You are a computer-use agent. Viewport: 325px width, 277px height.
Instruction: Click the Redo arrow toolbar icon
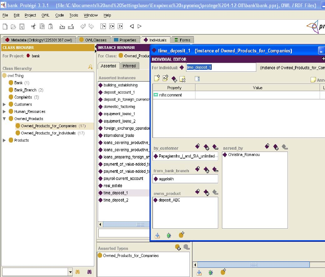91,26
